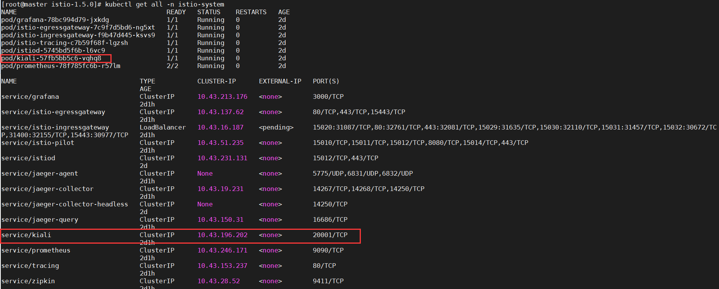Click grafana cluster IP 10.43.213.176
Screen dimensions: 719x289
click(x=222, y=97)
